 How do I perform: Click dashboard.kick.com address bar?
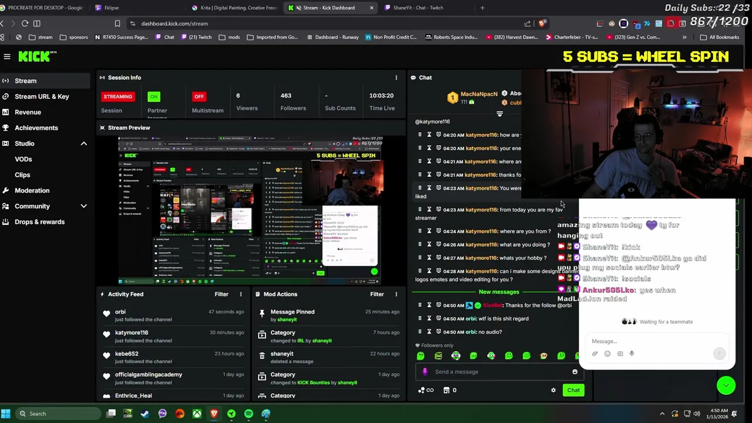(x=174, y=23)
